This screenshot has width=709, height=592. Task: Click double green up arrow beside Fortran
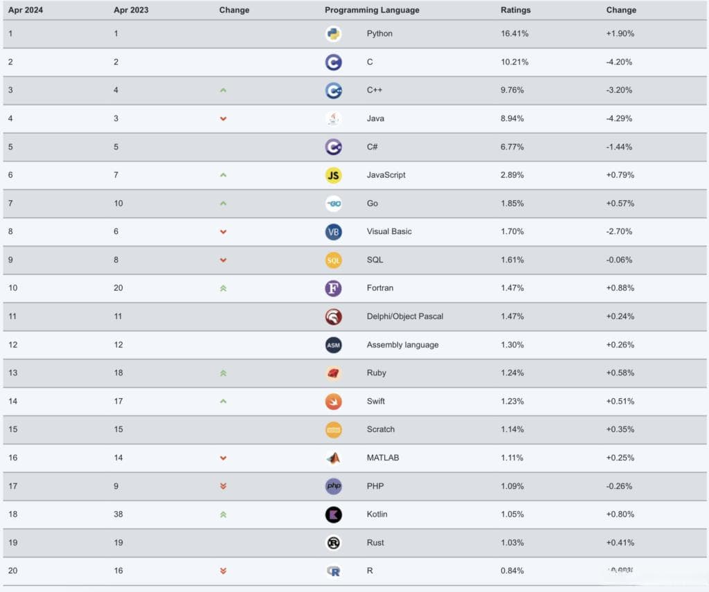[223, 289]
